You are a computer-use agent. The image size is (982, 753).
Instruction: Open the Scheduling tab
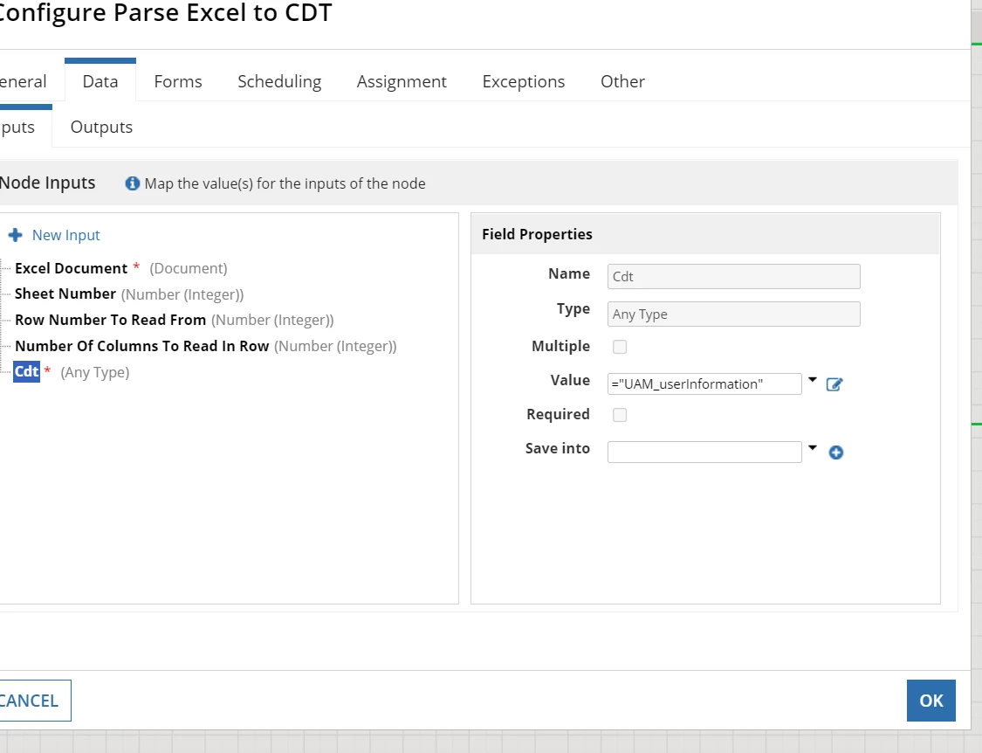(279, 81)
